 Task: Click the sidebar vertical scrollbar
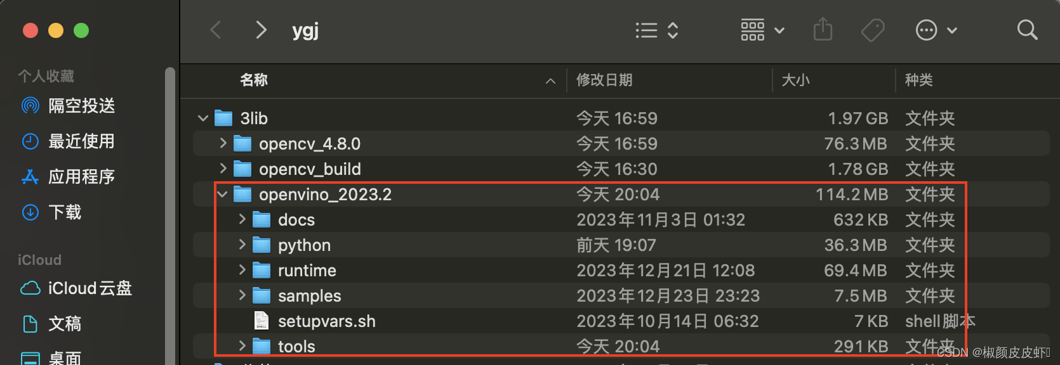[x=169, y=215]
